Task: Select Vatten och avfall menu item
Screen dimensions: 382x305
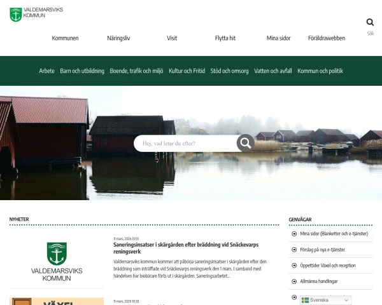Action: pyautogui.click(x=273, y=71)
